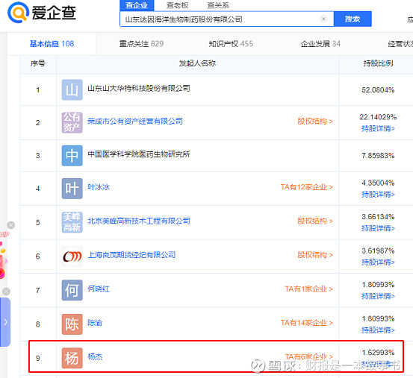Open the 知识产权 455 tab
This screenshot has width=413, height=378.
(x=231, y=44)
